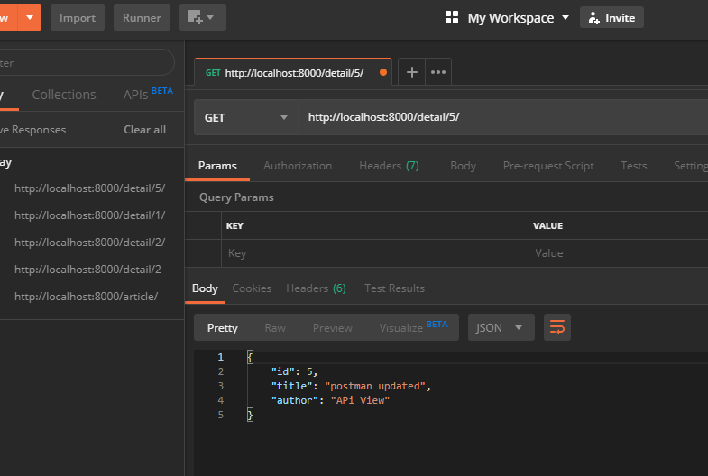Click the query param Value field
The width and height of the screenshot is (708, 476).
point(619,253)
